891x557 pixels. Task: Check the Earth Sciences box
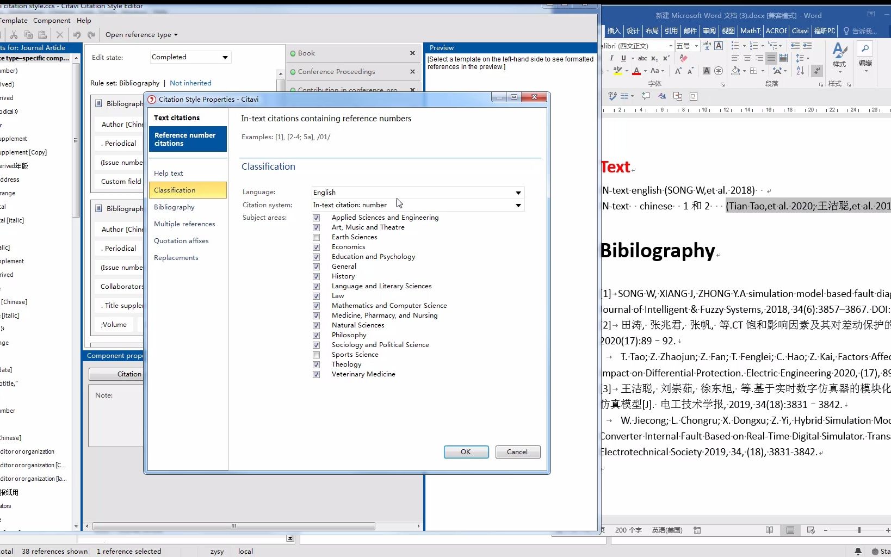click(316, 237)
